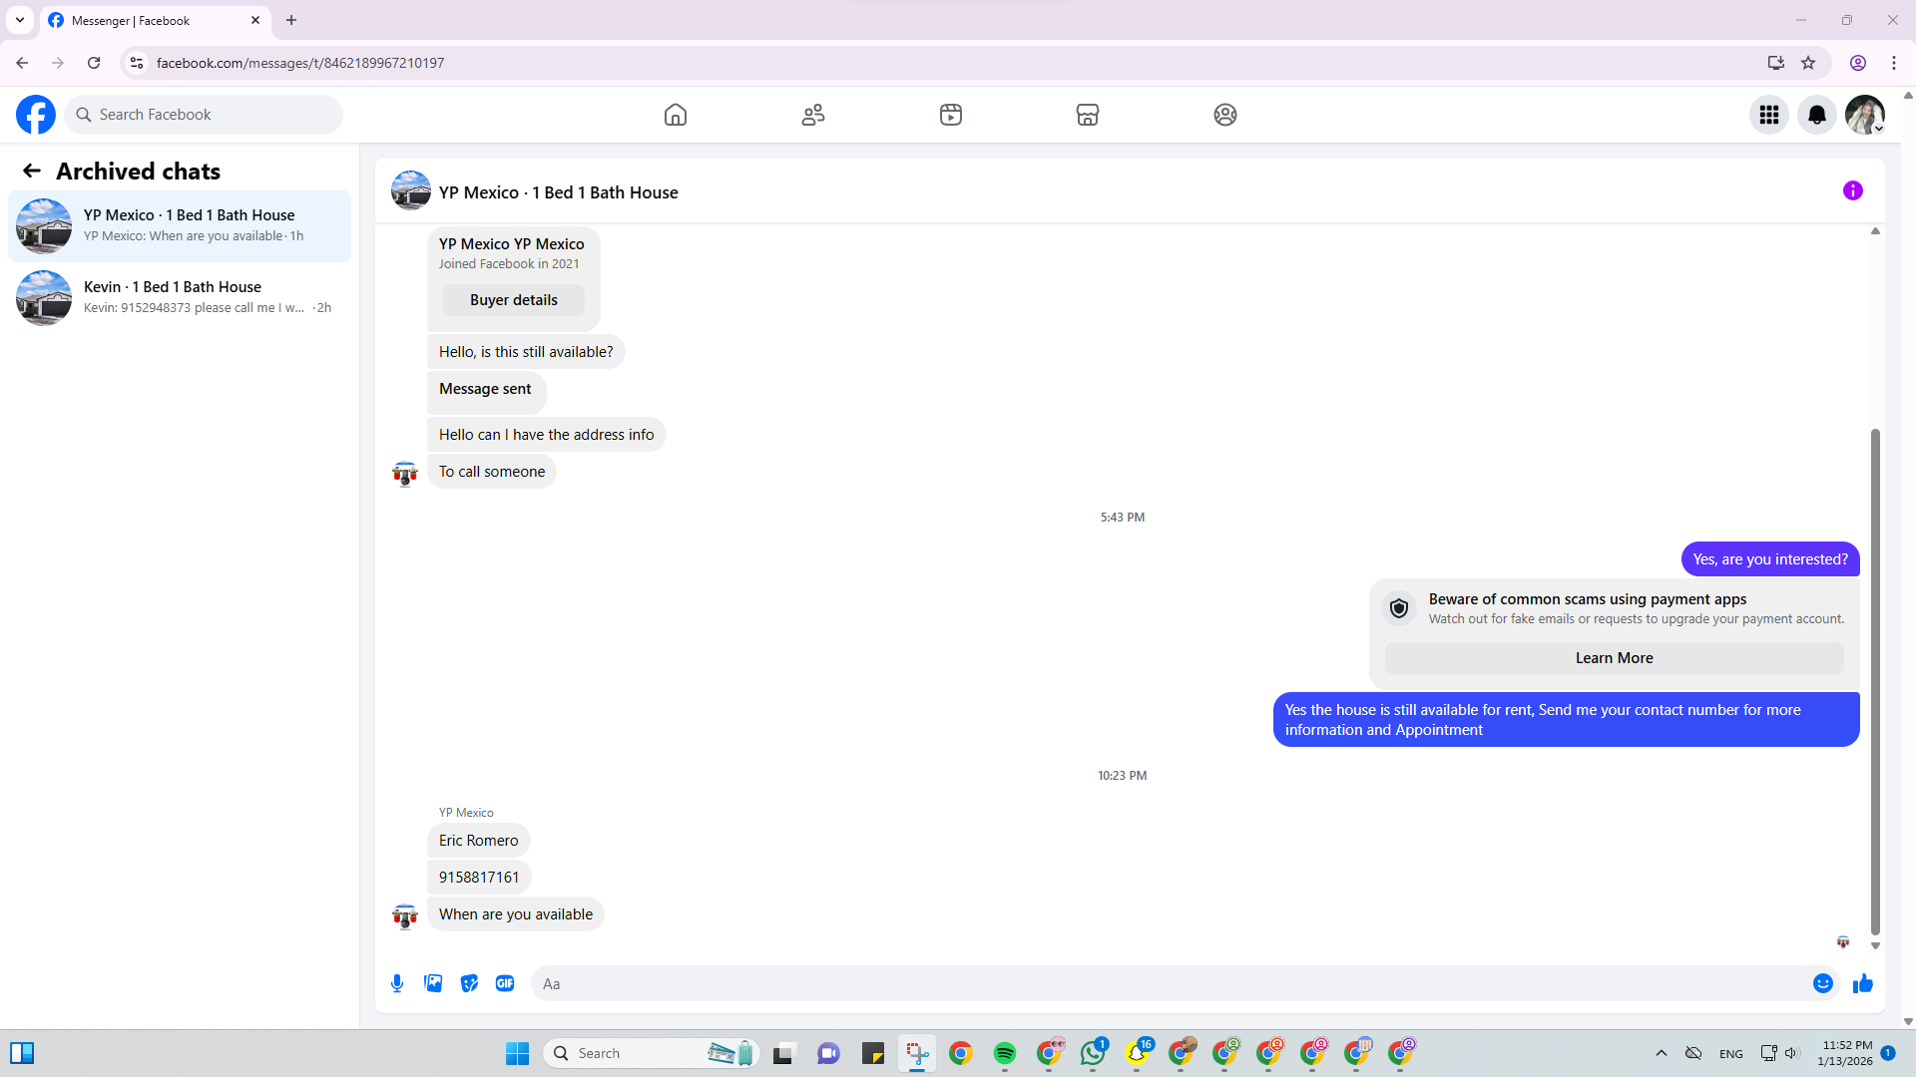The image size is (1916, 1077).
Task: Open the GIF picker
Action: pos(505,983)
